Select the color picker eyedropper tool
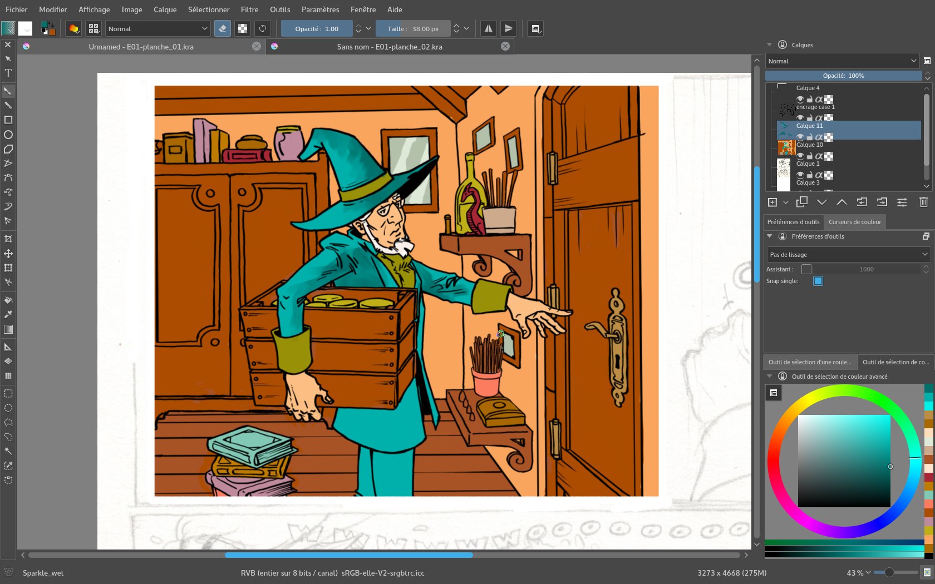 click(8, 314)
